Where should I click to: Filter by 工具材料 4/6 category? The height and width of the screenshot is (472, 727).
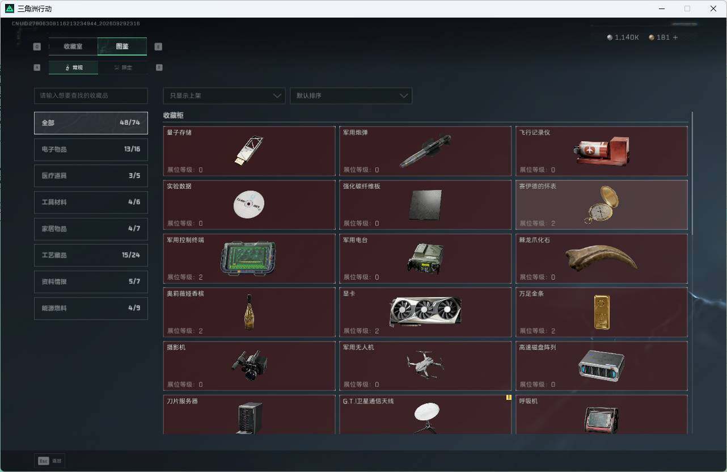click(91, 202)
